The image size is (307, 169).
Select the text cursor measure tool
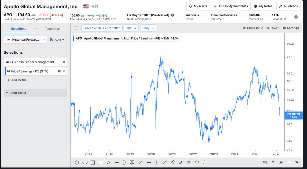click(x=125, y=162)
